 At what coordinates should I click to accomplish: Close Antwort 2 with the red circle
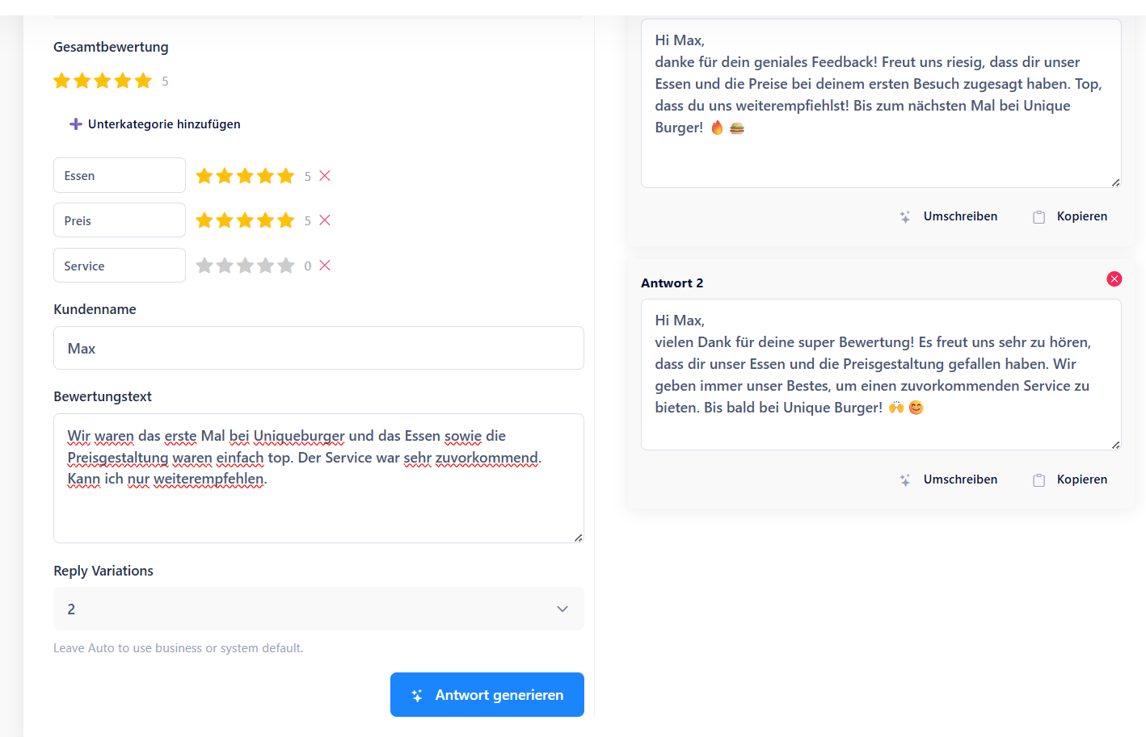(x=1114, y=279)
